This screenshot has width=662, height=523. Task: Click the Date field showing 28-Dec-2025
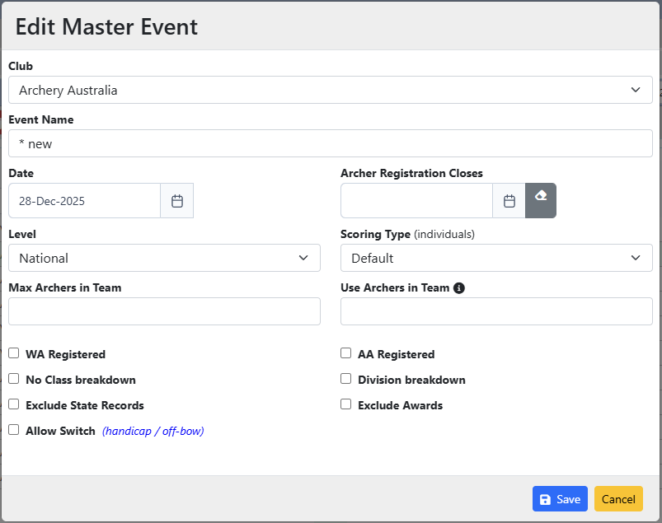(84, 201)
